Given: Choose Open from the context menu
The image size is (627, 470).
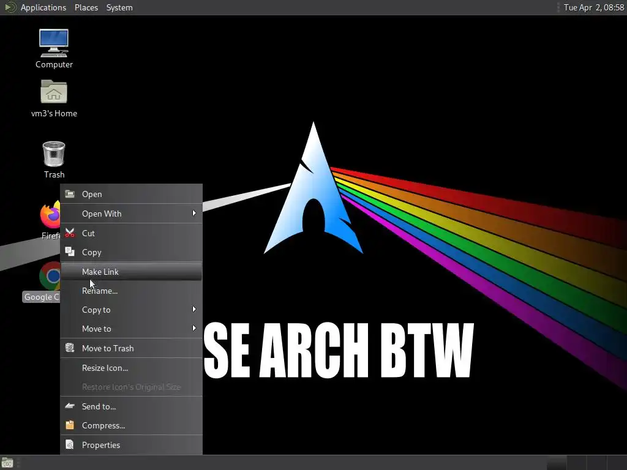Looking at the screenshot, I should tap(131, 194).
